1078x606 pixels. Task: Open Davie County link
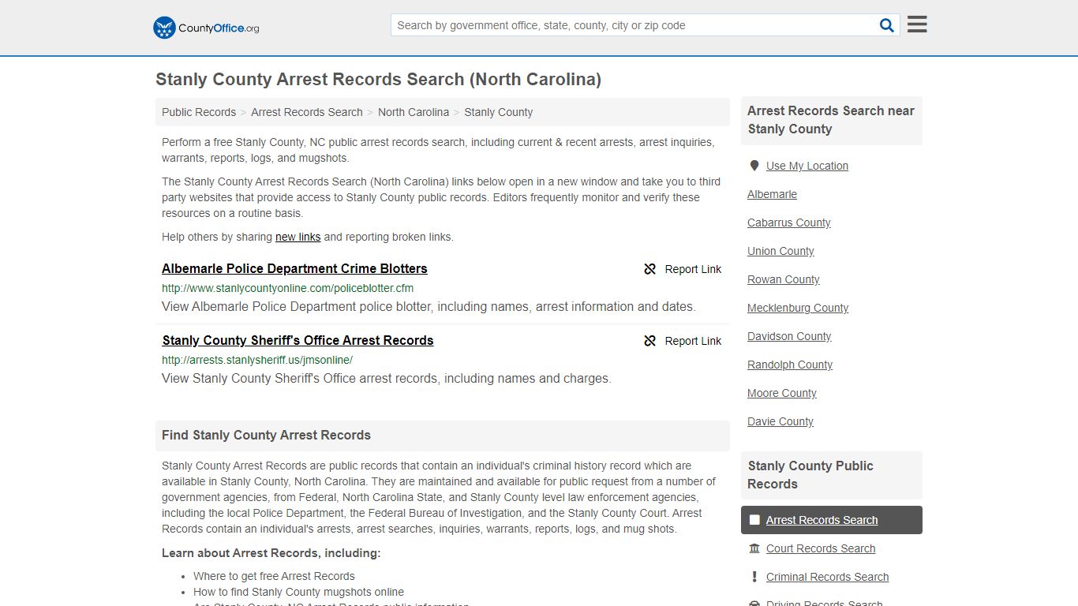pos(780,421)
